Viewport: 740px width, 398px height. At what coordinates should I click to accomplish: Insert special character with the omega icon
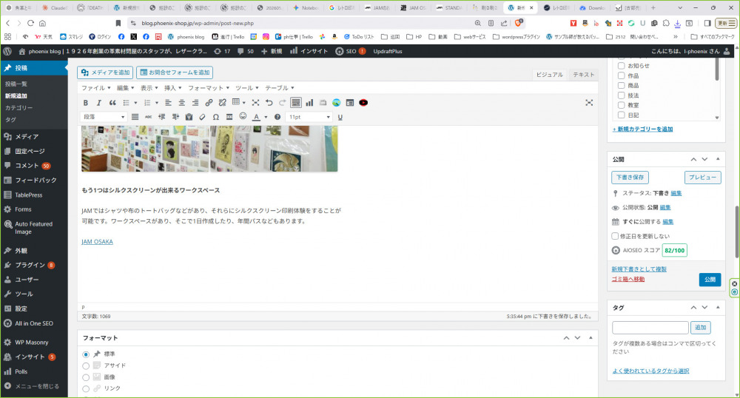point(215,117)
